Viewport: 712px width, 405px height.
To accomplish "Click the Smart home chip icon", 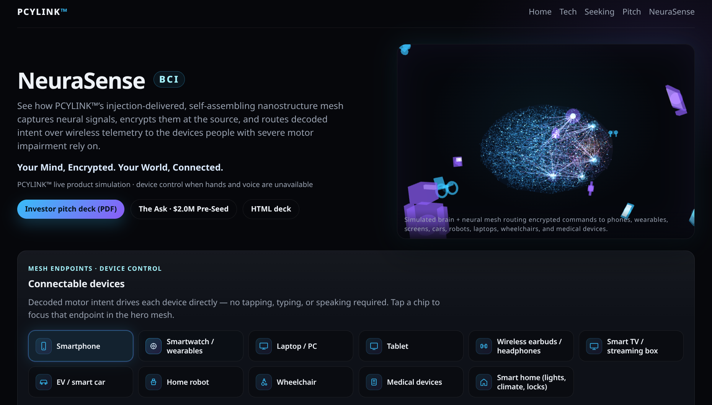I will click(x=484, y=382).
